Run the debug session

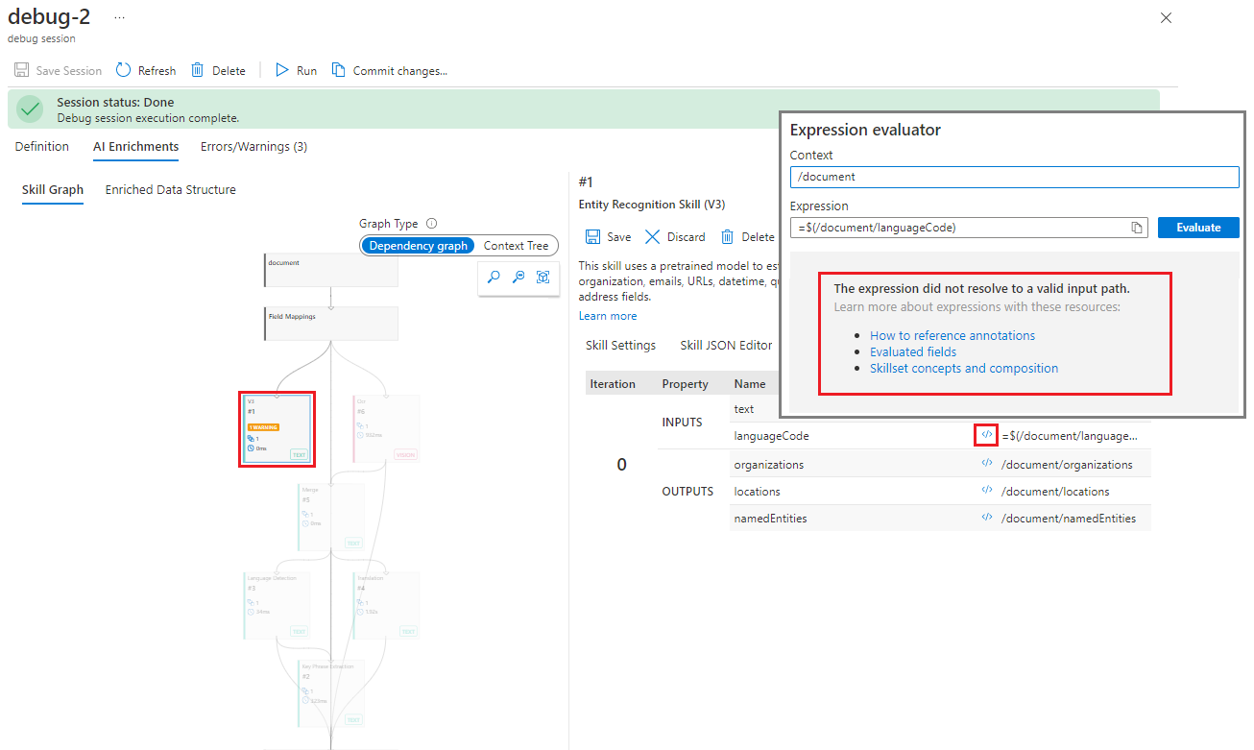(296, 70)
